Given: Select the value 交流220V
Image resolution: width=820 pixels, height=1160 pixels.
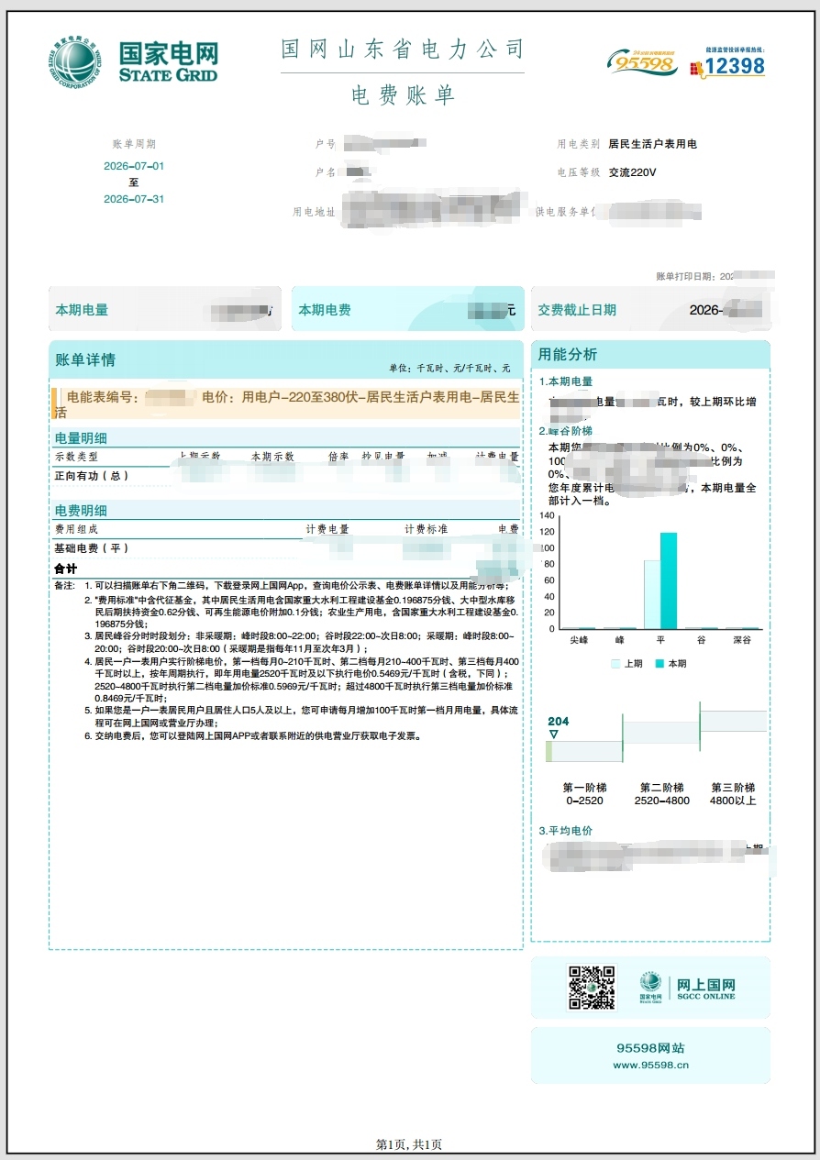Looking at the screenshot, I should click(x=633, y=171).
